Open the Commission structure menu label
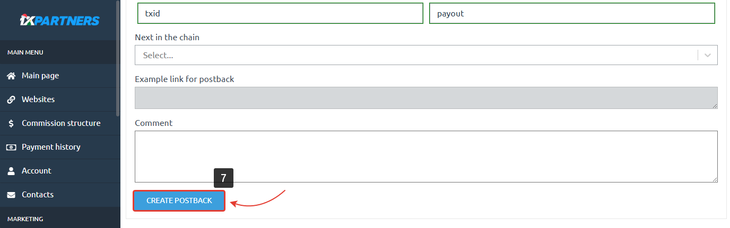The height and width of the screenshot is (228, 730). (61, 123)
